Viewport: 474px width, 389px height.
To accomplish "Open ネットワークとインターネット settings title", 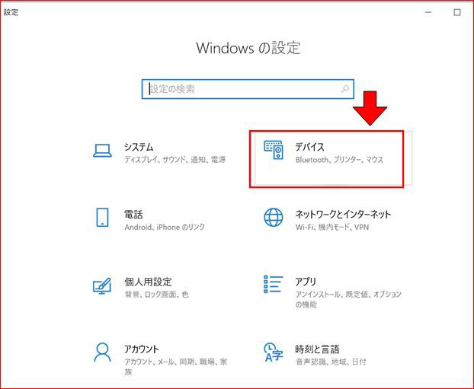I will tap(343, 215).
